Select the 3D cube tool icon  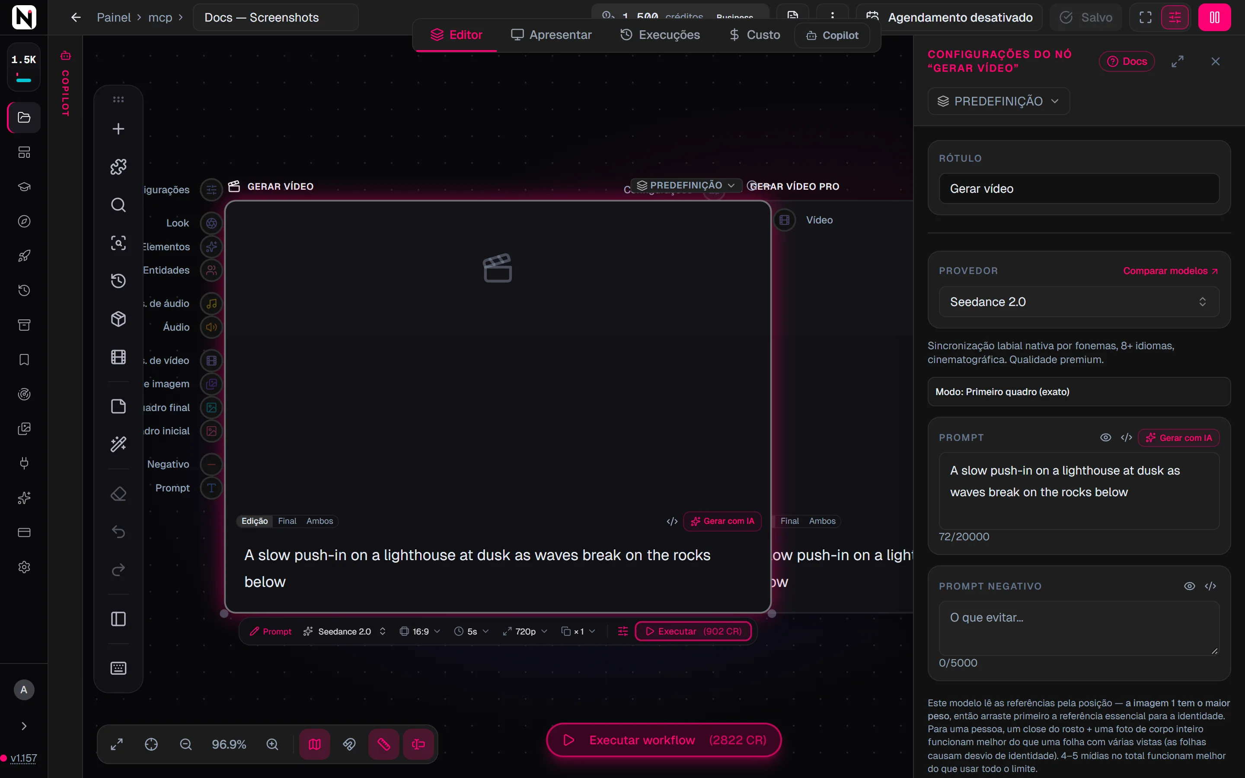pos(118,319)
